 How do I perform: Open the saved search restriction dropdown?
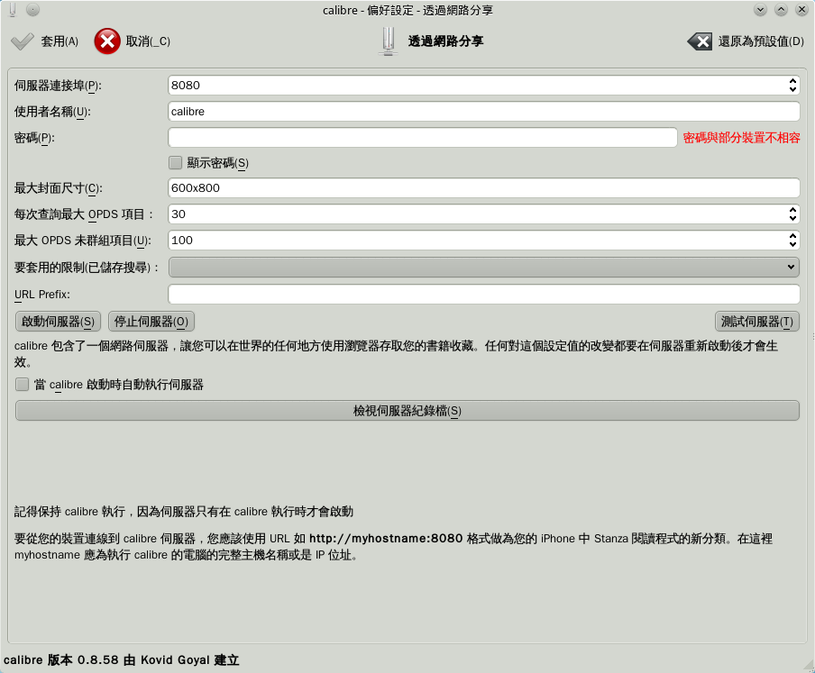[484, 268]
